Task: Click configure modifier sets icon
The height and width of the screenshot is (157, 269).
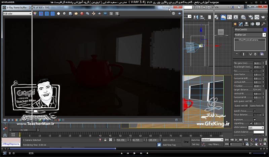Action: click(x=262, y=54)
